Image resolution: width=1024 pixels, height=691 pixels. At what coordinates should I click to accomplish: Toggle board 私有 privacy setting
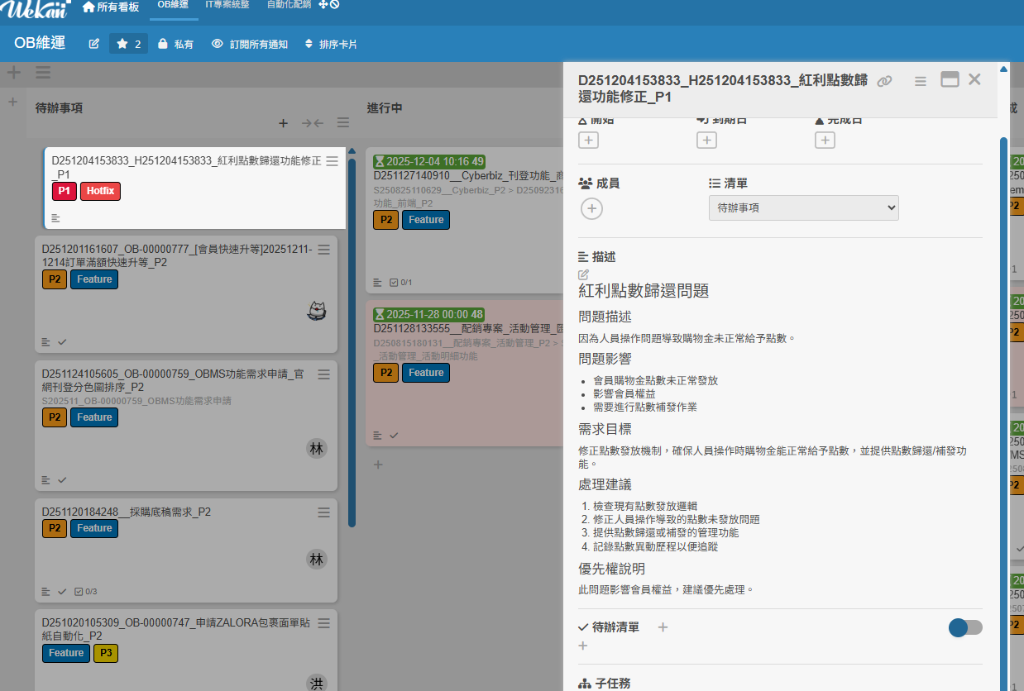coord(175,44)
